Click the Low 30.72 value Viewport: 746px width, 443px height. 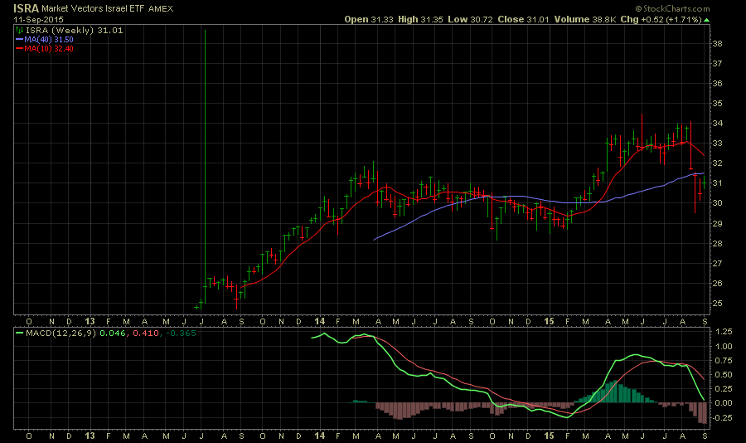coord(470,20)
